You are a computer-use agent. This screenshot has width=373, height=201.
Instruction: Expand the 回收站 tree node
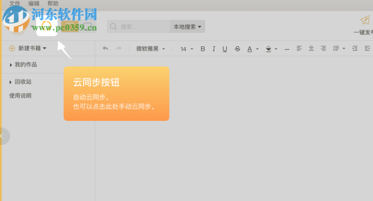click(10, 82)
